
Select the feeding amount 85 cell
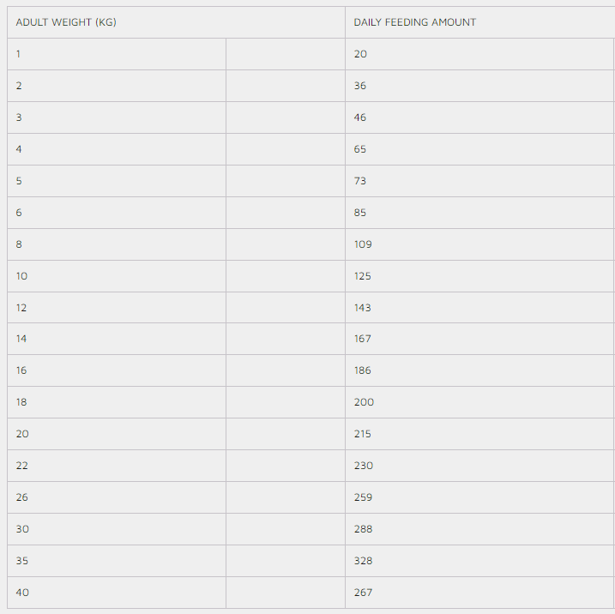coord(360,213)
